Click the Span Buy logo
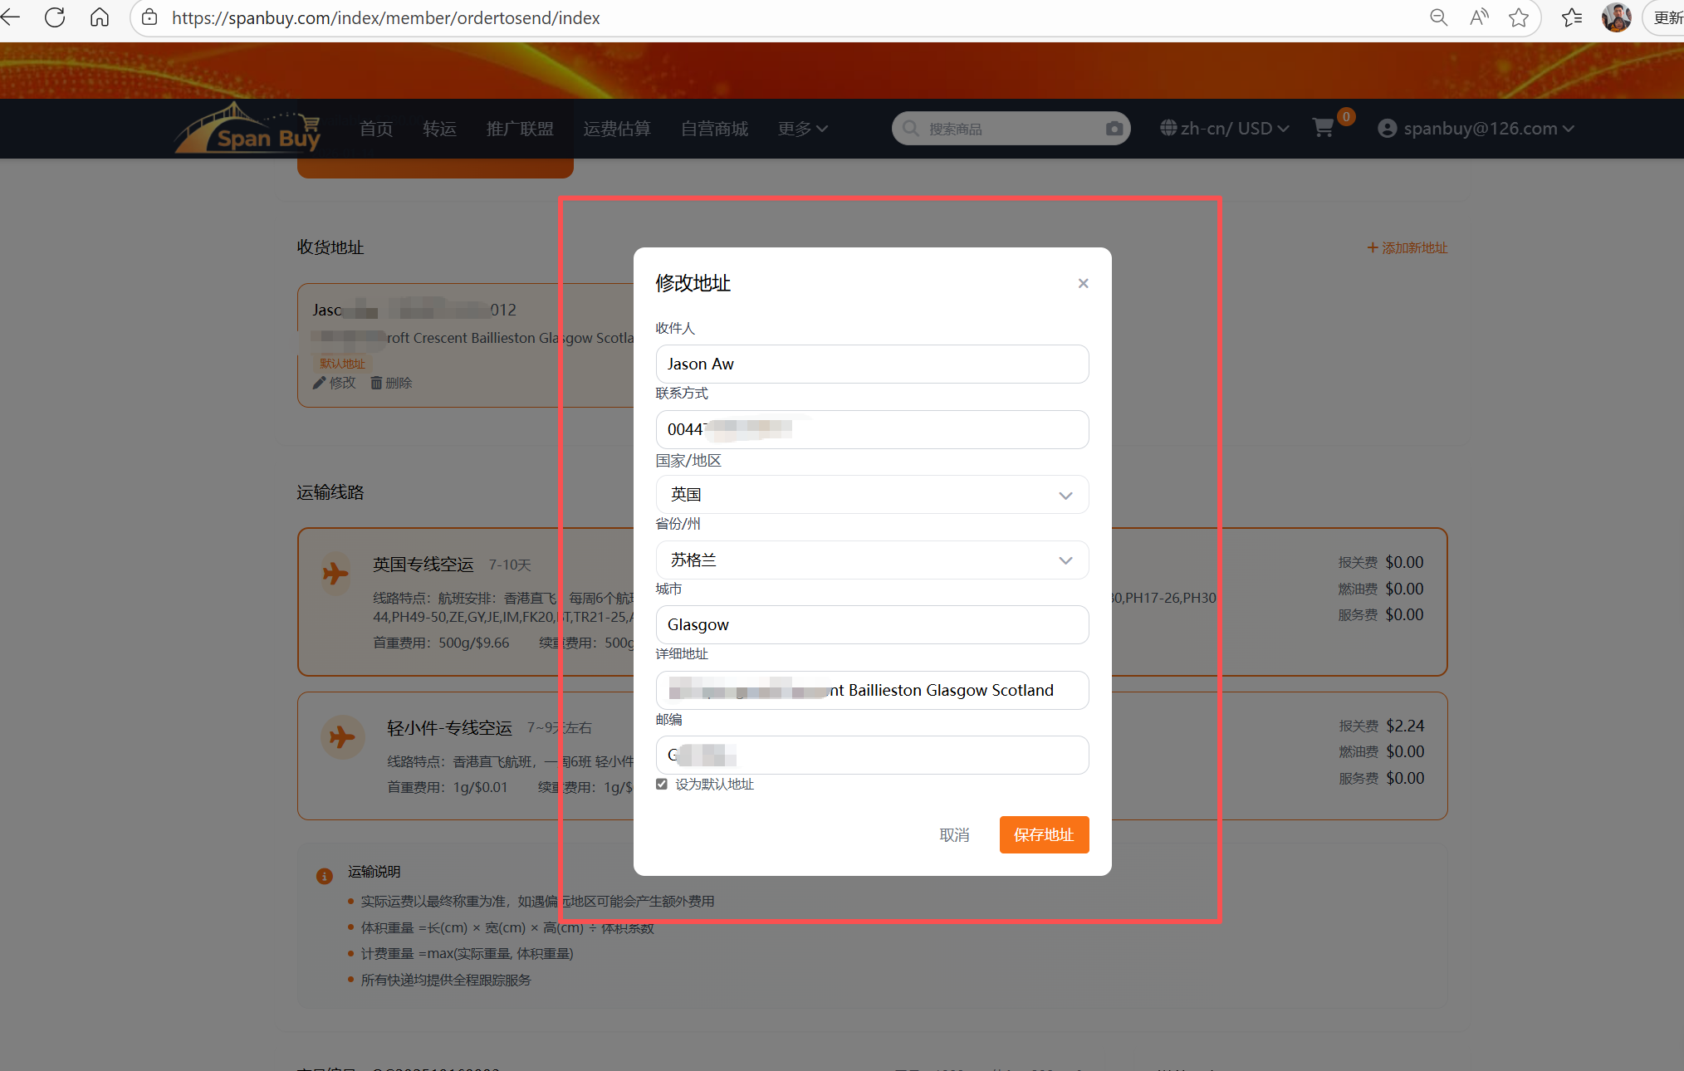The image size is (1684, 1071). tap(249, 129)
